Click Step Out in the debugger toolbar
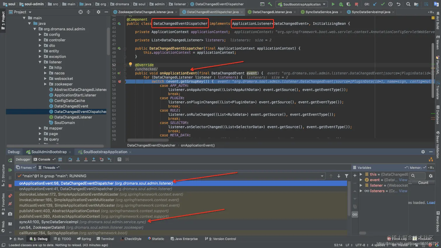This screenshot has width=441, height=248. 94,159
